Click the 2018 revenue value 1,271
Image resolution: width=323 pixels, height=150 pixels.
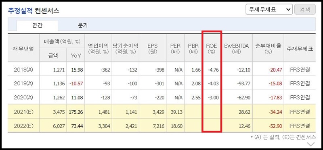59,70
